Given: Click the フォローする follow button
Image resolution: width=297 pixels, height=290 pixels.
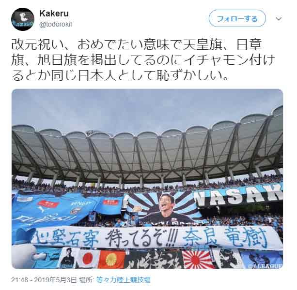Looking at the screenshot, I should click(237, 18).
